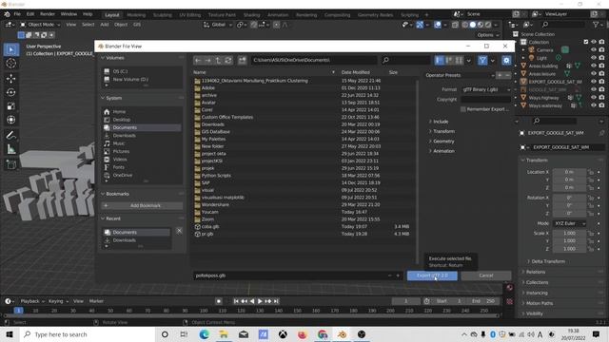609x342 pixels.
Task: Go to parent directory in file view
Action: point(218,60)
